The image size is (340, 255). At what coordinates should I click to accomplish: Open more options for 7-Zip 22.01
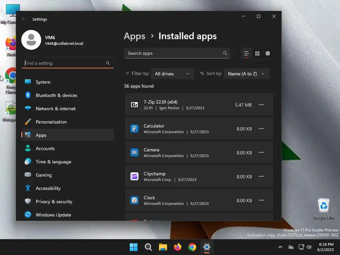[261, 105]
